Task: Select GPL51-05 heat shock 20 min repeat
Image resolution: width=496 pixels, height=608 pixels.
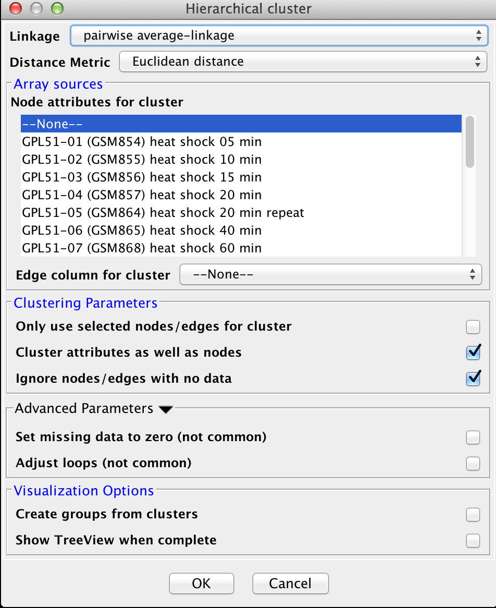Action: click(x=241, y=213)
